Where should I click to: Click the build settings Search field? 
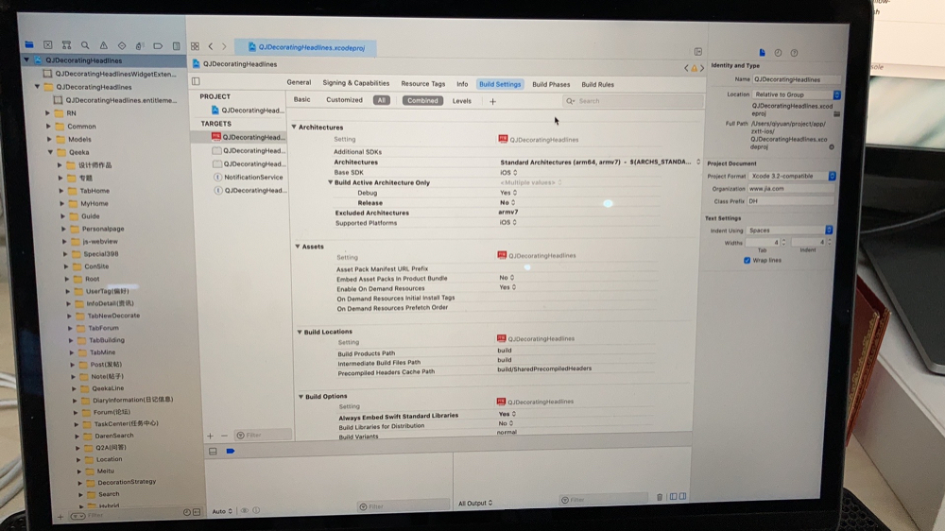click(x=633, y=101)
